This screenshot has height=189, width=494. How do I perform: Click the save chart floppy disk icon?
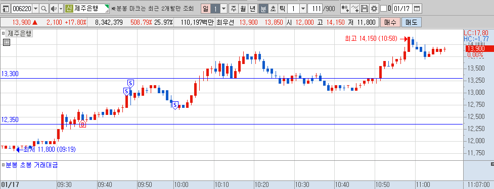pyautogui.click(x=365, y=9)
